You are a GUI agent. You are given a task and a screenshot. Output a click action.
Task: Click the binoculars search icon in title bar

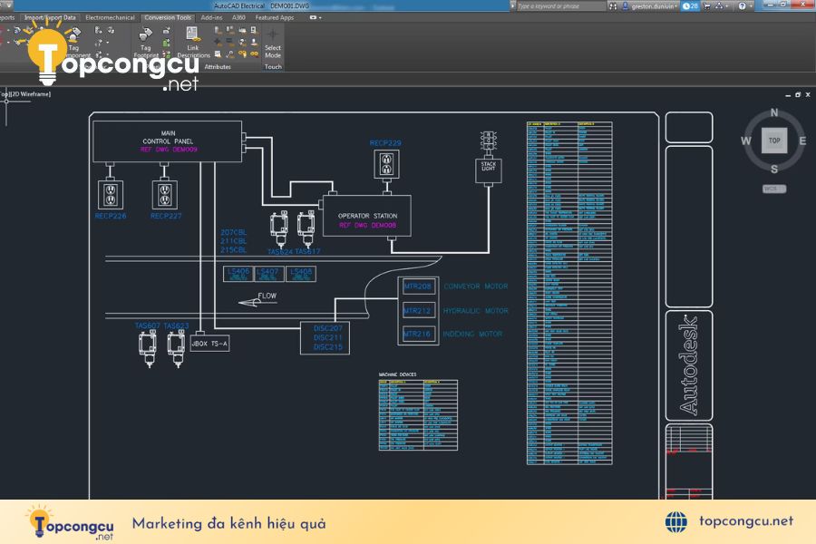tap(613, 6)
